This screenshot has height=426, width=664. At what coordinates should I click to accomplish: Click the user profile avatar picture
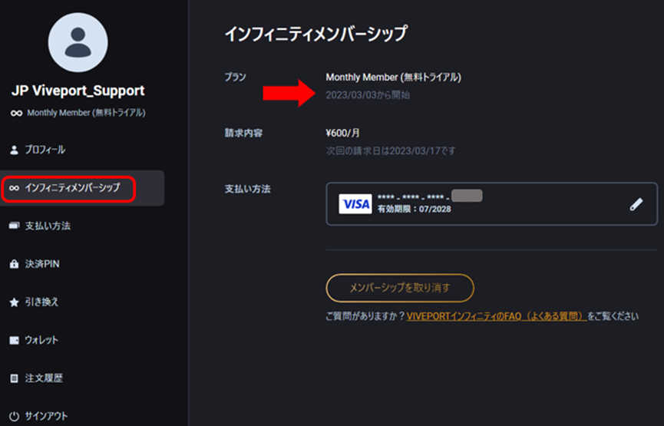coord(78,42)
